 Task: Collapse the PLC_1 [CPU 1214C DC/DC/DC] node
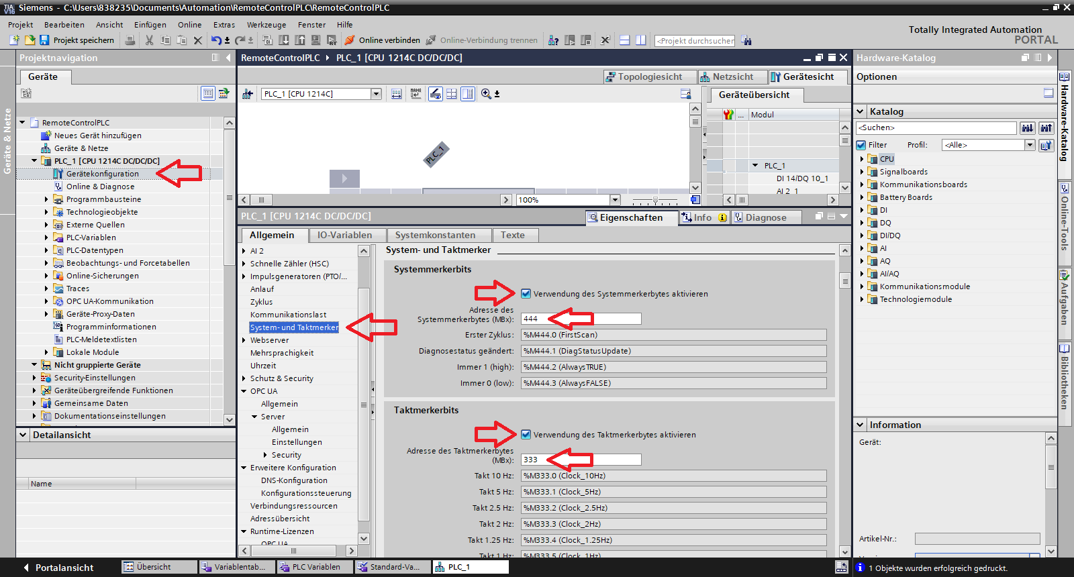coord(34,161)
